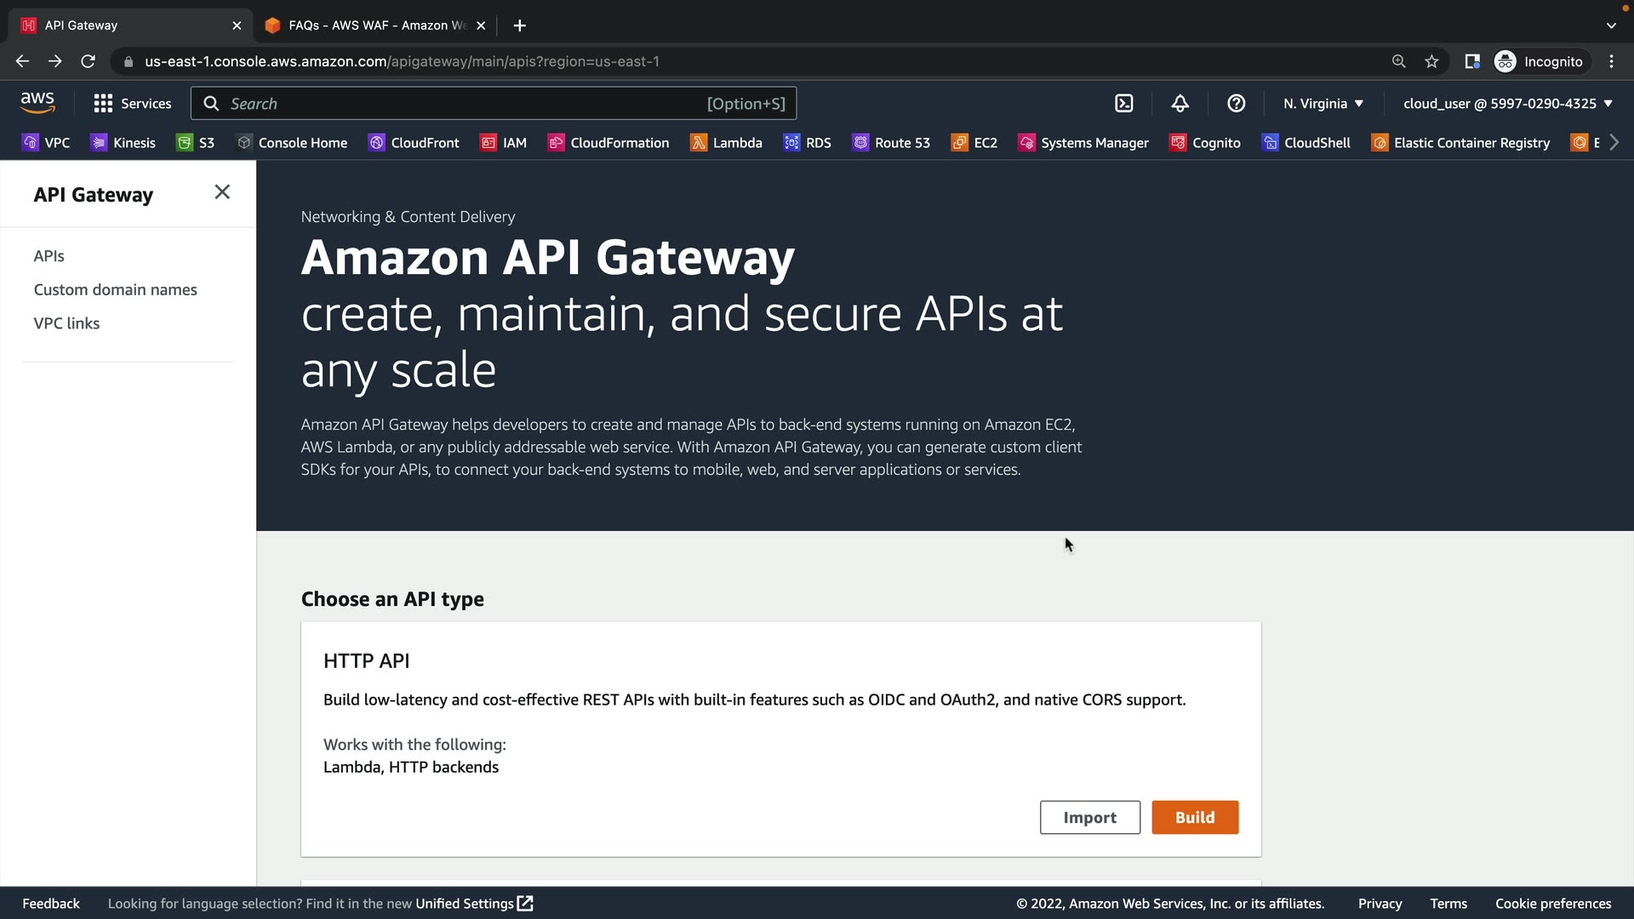Open the Route 53 favorites shortcut
The width and height of the screenshot is (1634, 919).
pos(891,143)
